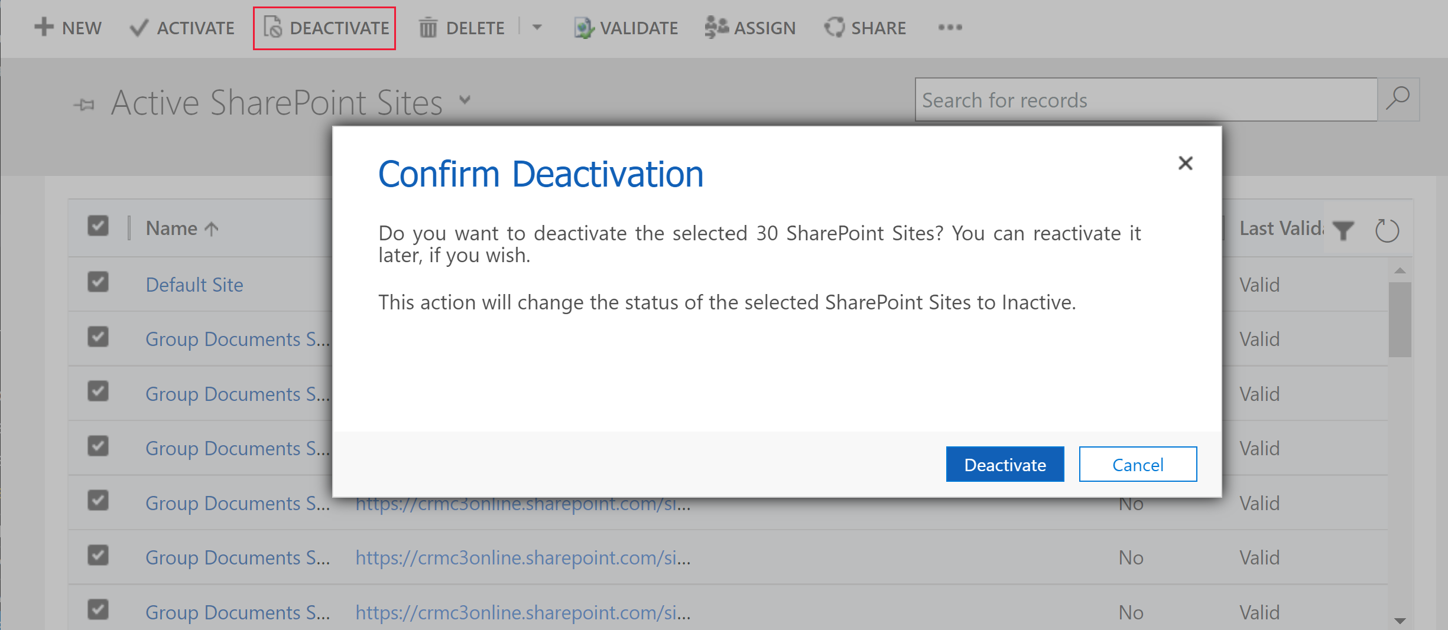Image resolution: width=1448 pixels, height=630 pixels.
Task: Open more commands with the ellipsis icon
Action: click(950, 27)
